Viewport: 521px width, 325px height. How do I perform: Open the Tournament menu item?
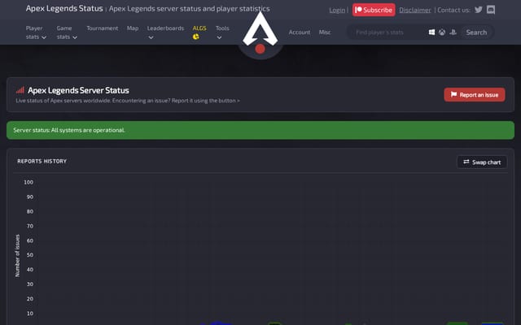tap(103, 28)
